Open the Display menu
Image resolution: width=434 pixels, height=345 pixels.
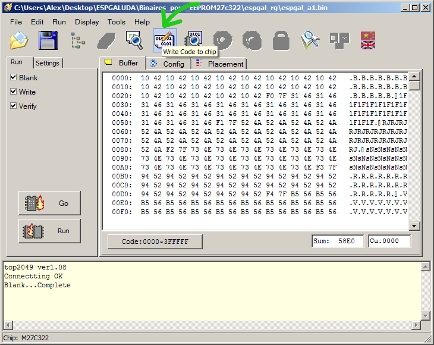[87, 21]
